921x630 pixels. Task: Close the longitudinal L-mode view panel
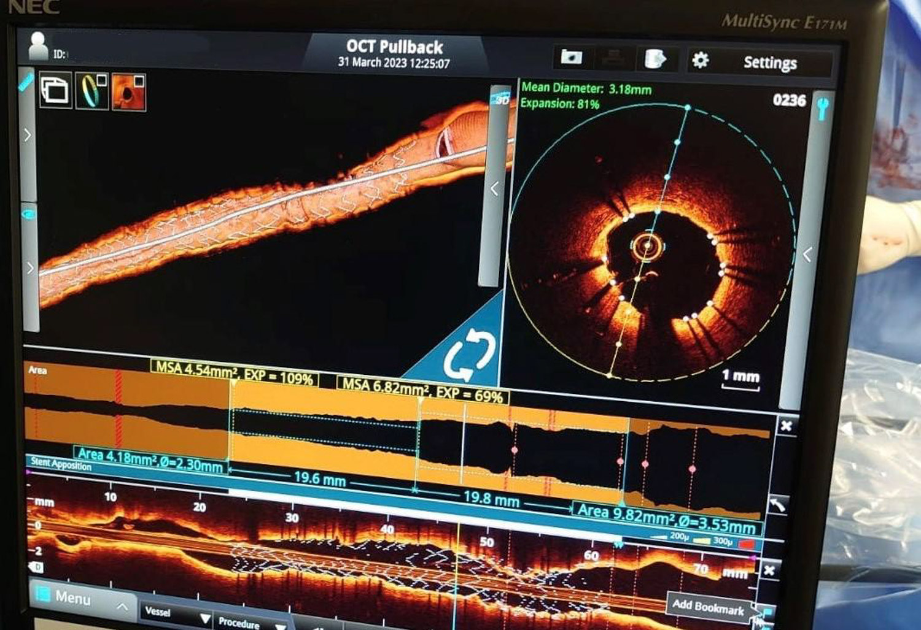pyautogui.click(x=770, y=570)
